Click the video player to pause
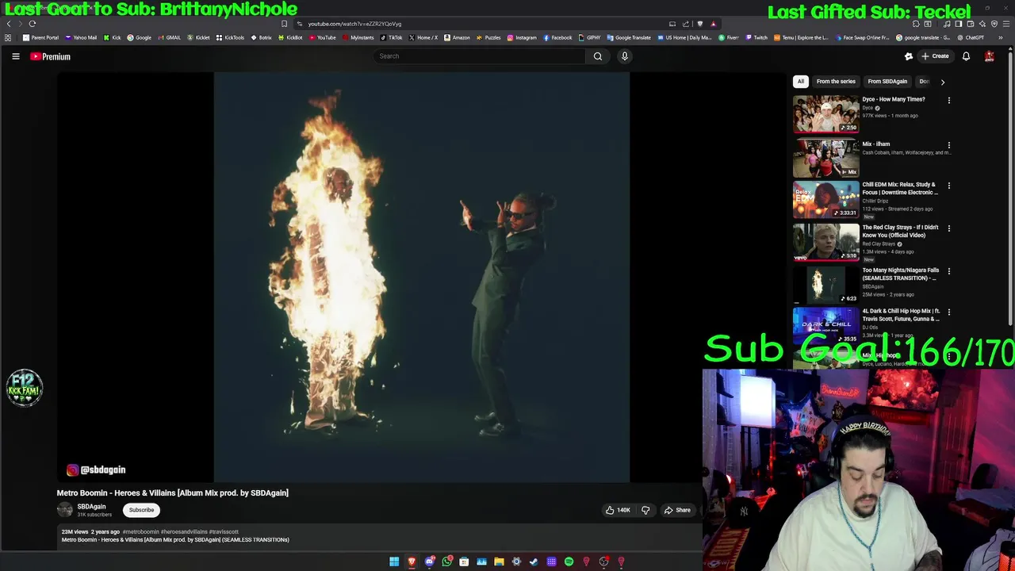This screenshot has height=571, width=1015. 421,278
